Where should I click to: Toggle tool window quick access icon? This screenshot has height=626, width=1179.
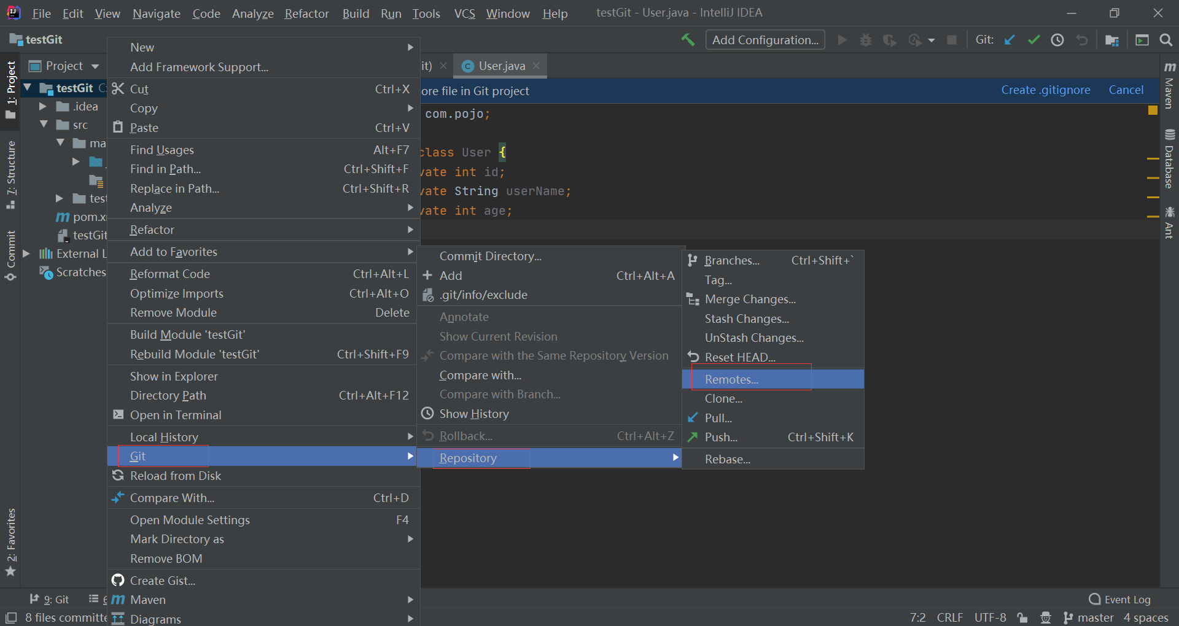11,618
